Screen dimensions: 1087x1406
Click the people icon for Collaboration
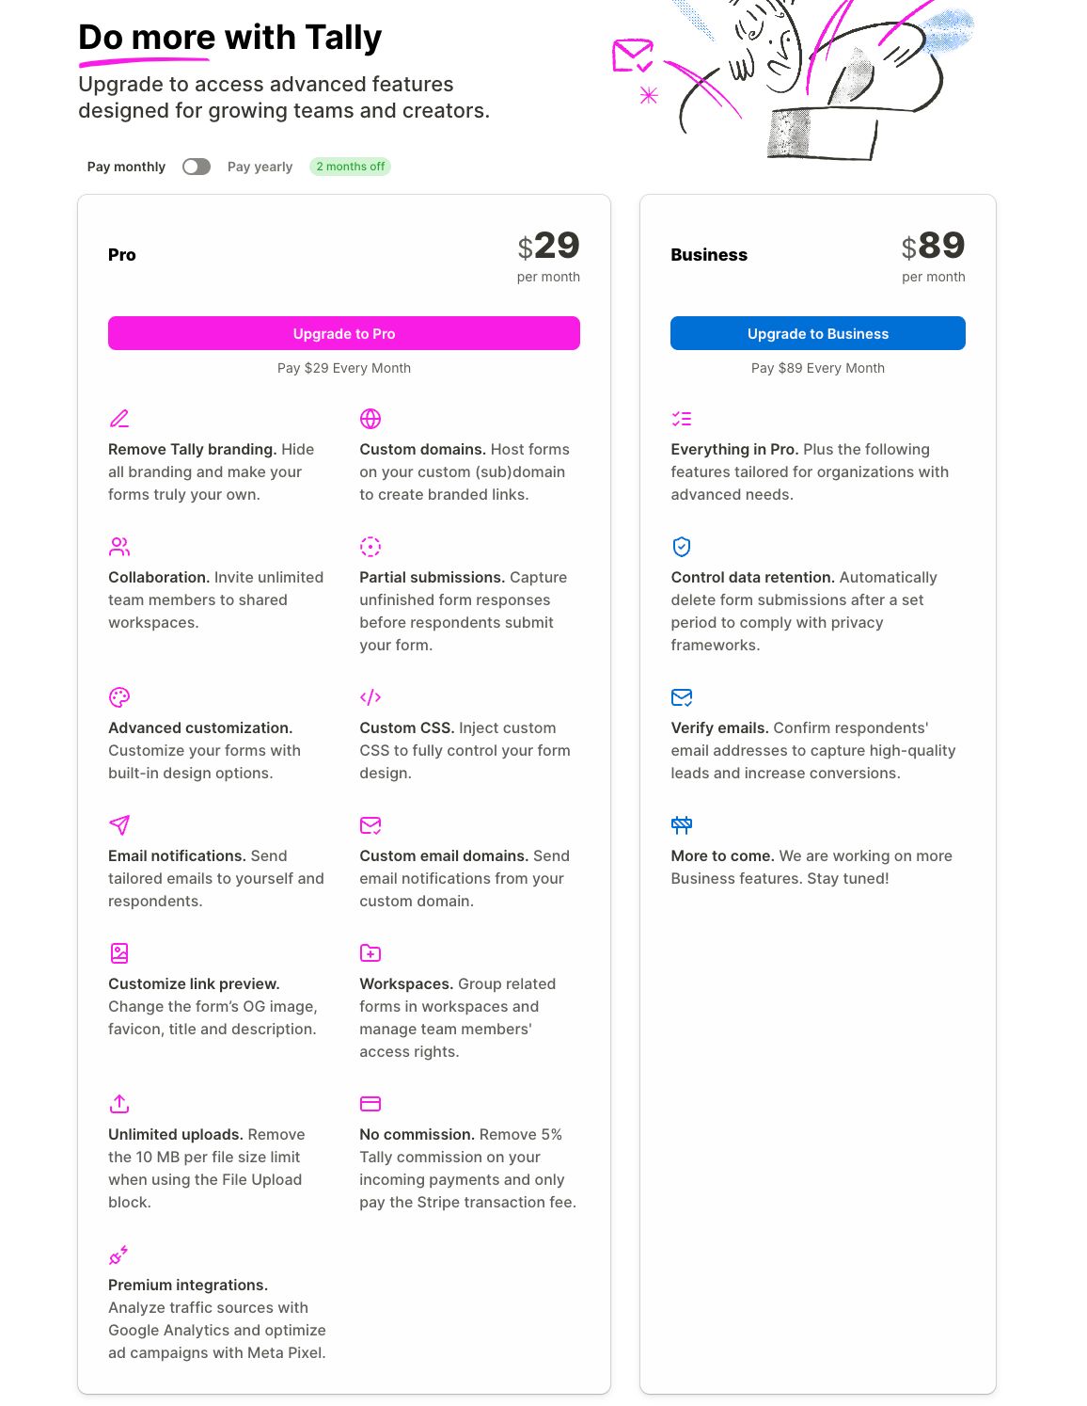click(x=119, y=547)
